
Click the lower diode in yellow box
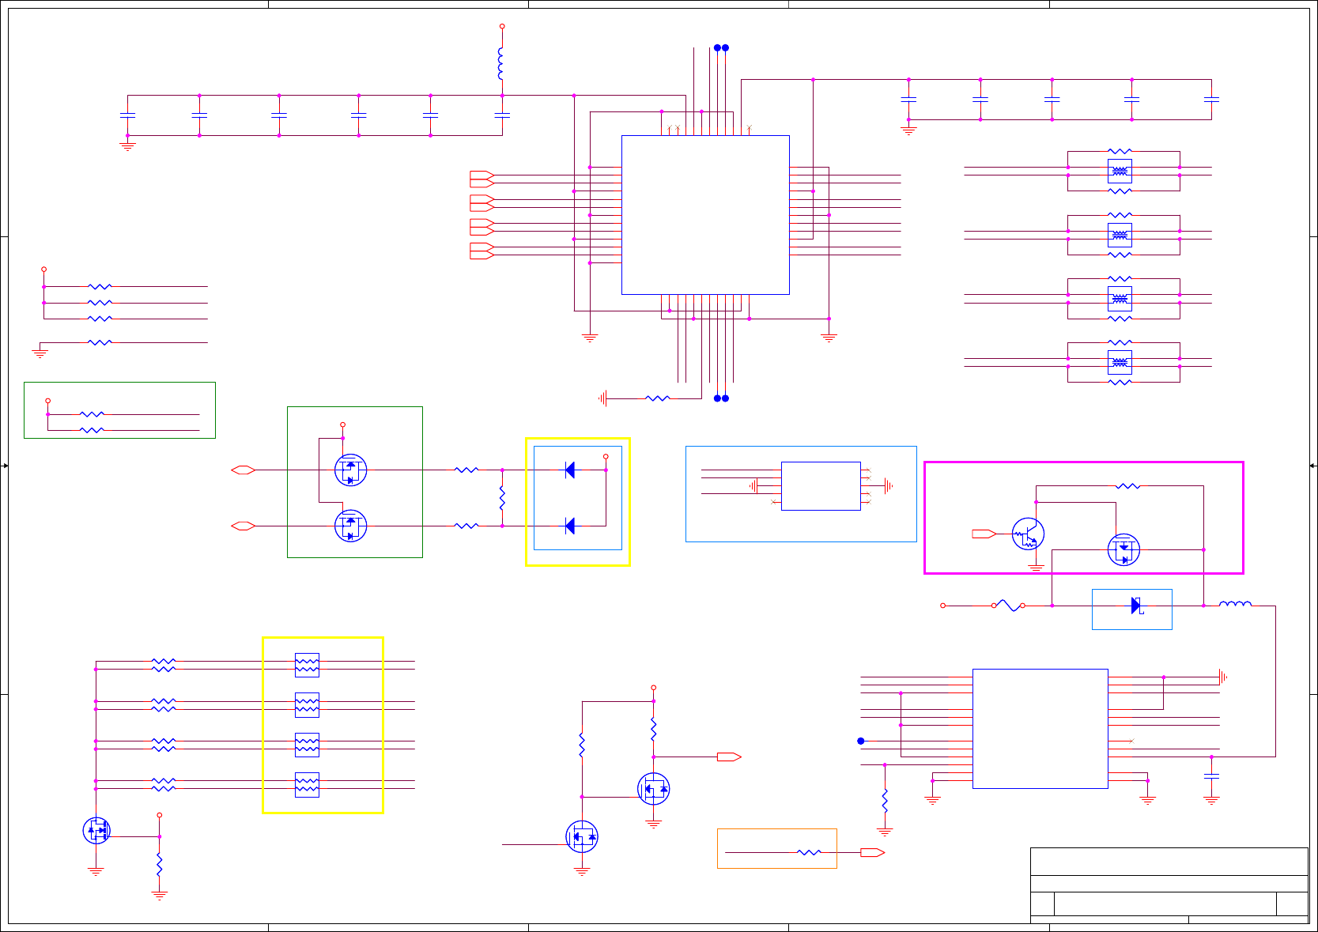[x=570, y=526]
